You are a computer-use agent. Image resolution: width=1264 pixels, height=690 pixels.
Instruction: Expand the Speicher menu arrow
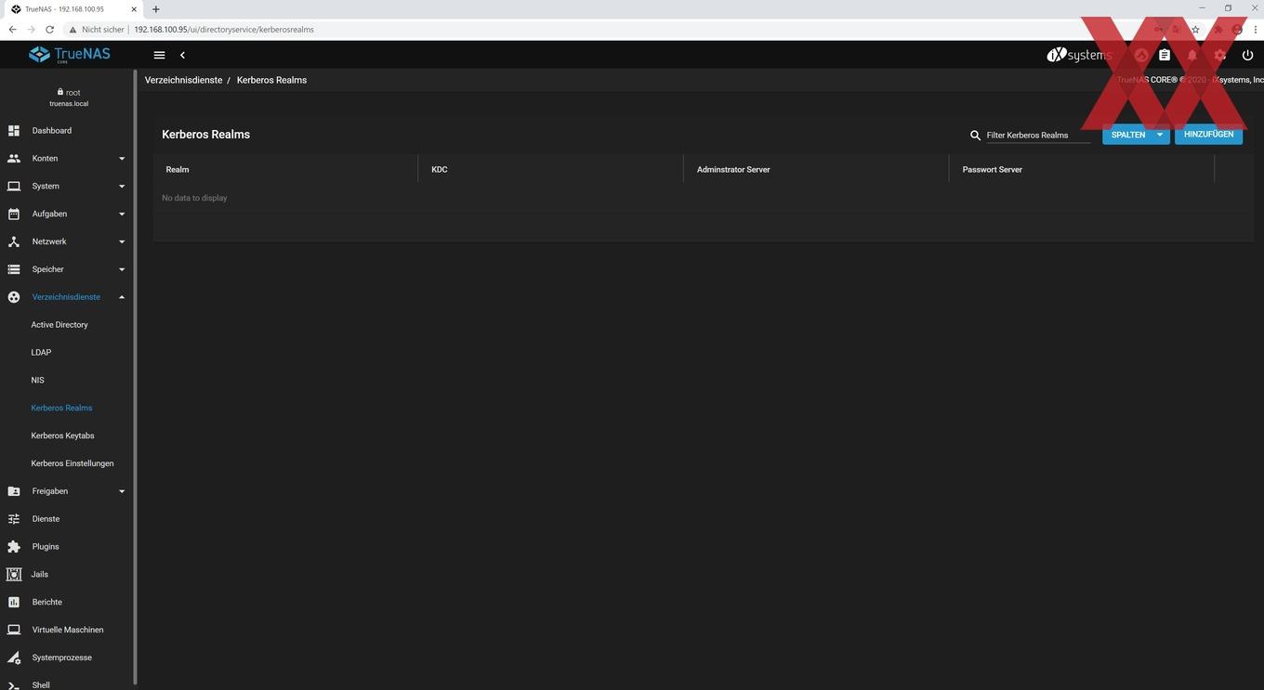[122, 269]
